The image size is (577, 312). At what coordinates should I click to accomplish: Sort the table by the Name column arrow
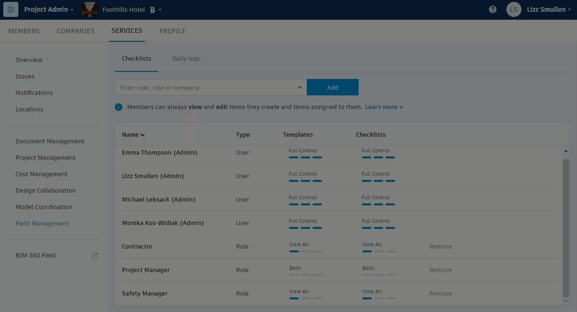(x=143, y=135)
